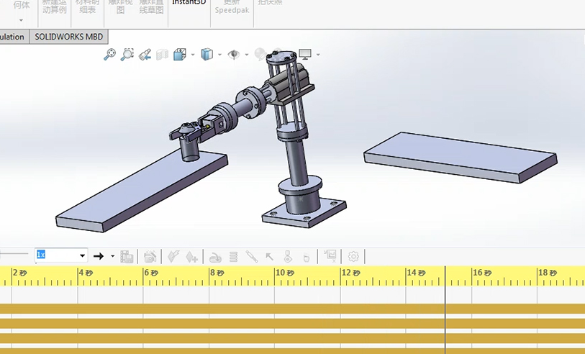The image size is (585, 354).
Task: Click the second orange timeline change bar
Action: (292, 323)
